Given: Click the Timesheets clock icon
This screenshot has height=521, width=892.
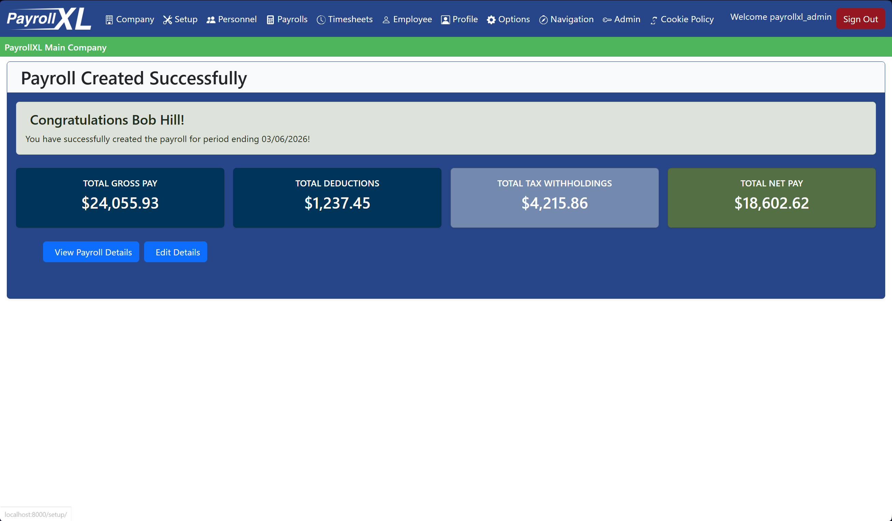Looking at the screenshot, I should 321,20.
